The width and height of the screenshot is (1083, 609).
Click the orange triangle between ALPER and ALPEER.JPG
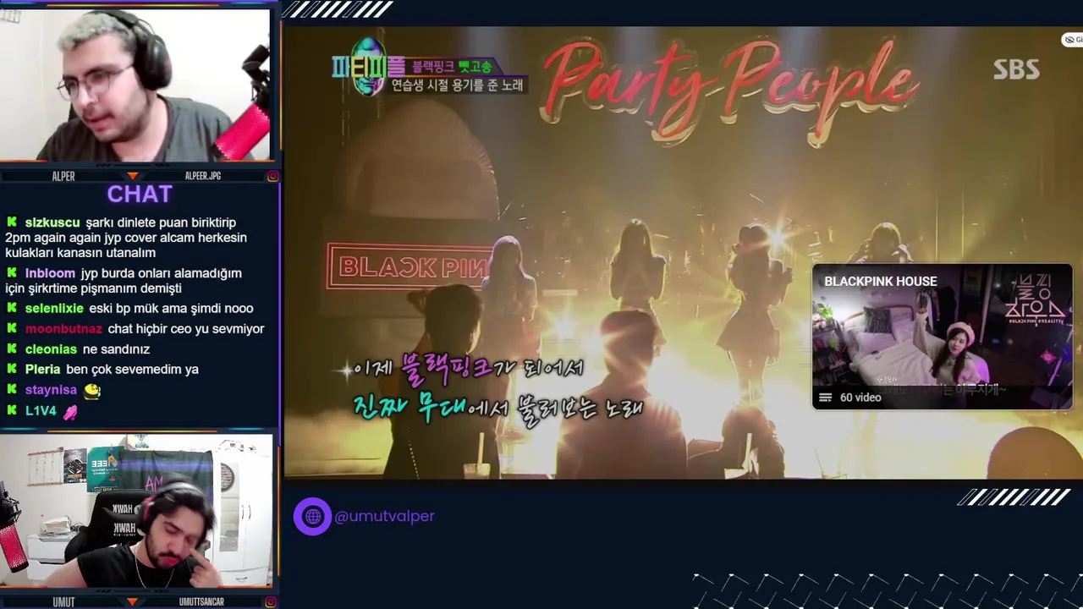pyautogui.click(x=133, y=176)
